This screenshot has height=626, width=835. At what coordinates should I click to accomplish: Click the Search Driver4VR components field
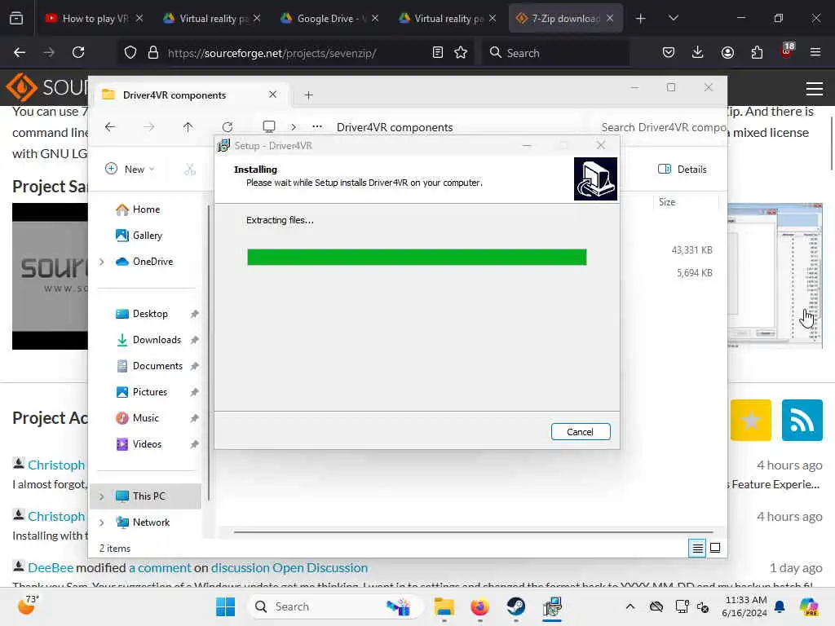[662, 127]
